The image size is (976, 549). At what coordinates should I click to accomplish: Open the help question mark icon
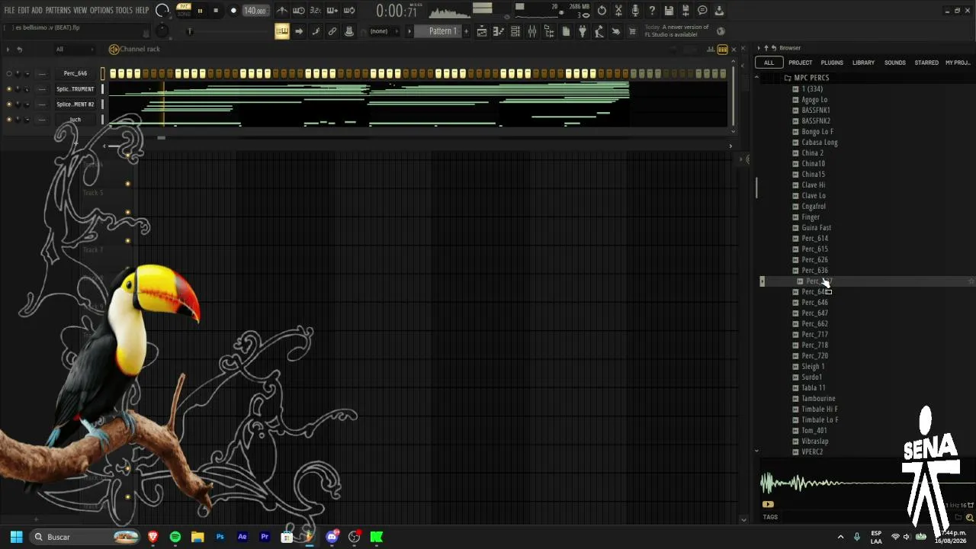(x=652, y=11)
